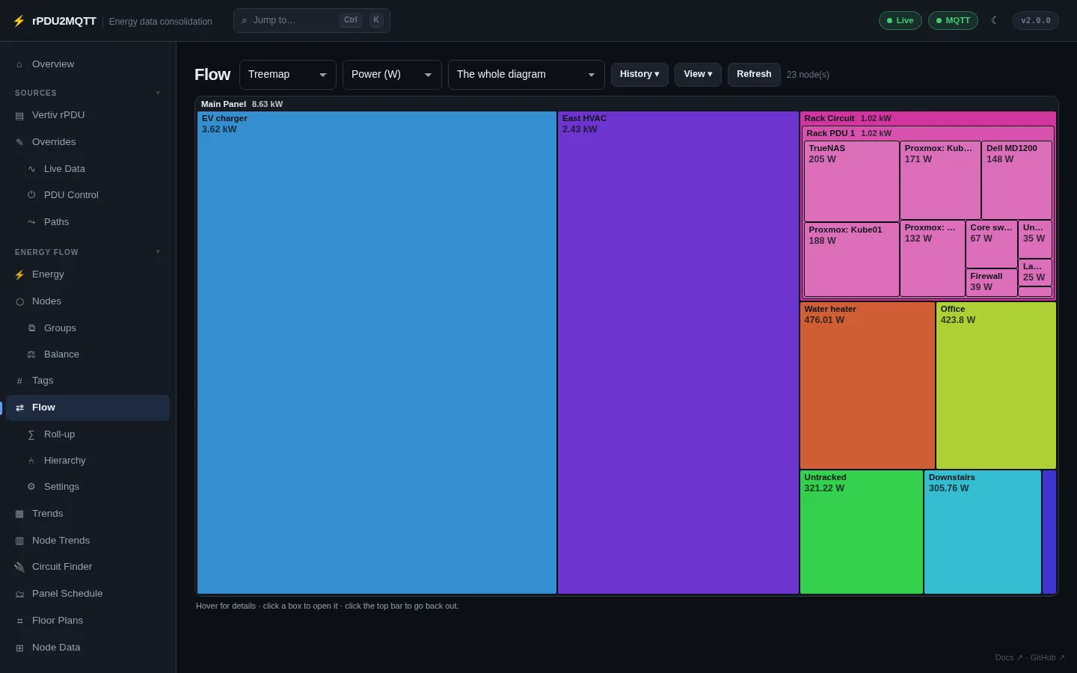The width and height of the screenshot is (1077, 673).
Task: Click the Nodes hexagon icon
Action: (x=19, y=301)
